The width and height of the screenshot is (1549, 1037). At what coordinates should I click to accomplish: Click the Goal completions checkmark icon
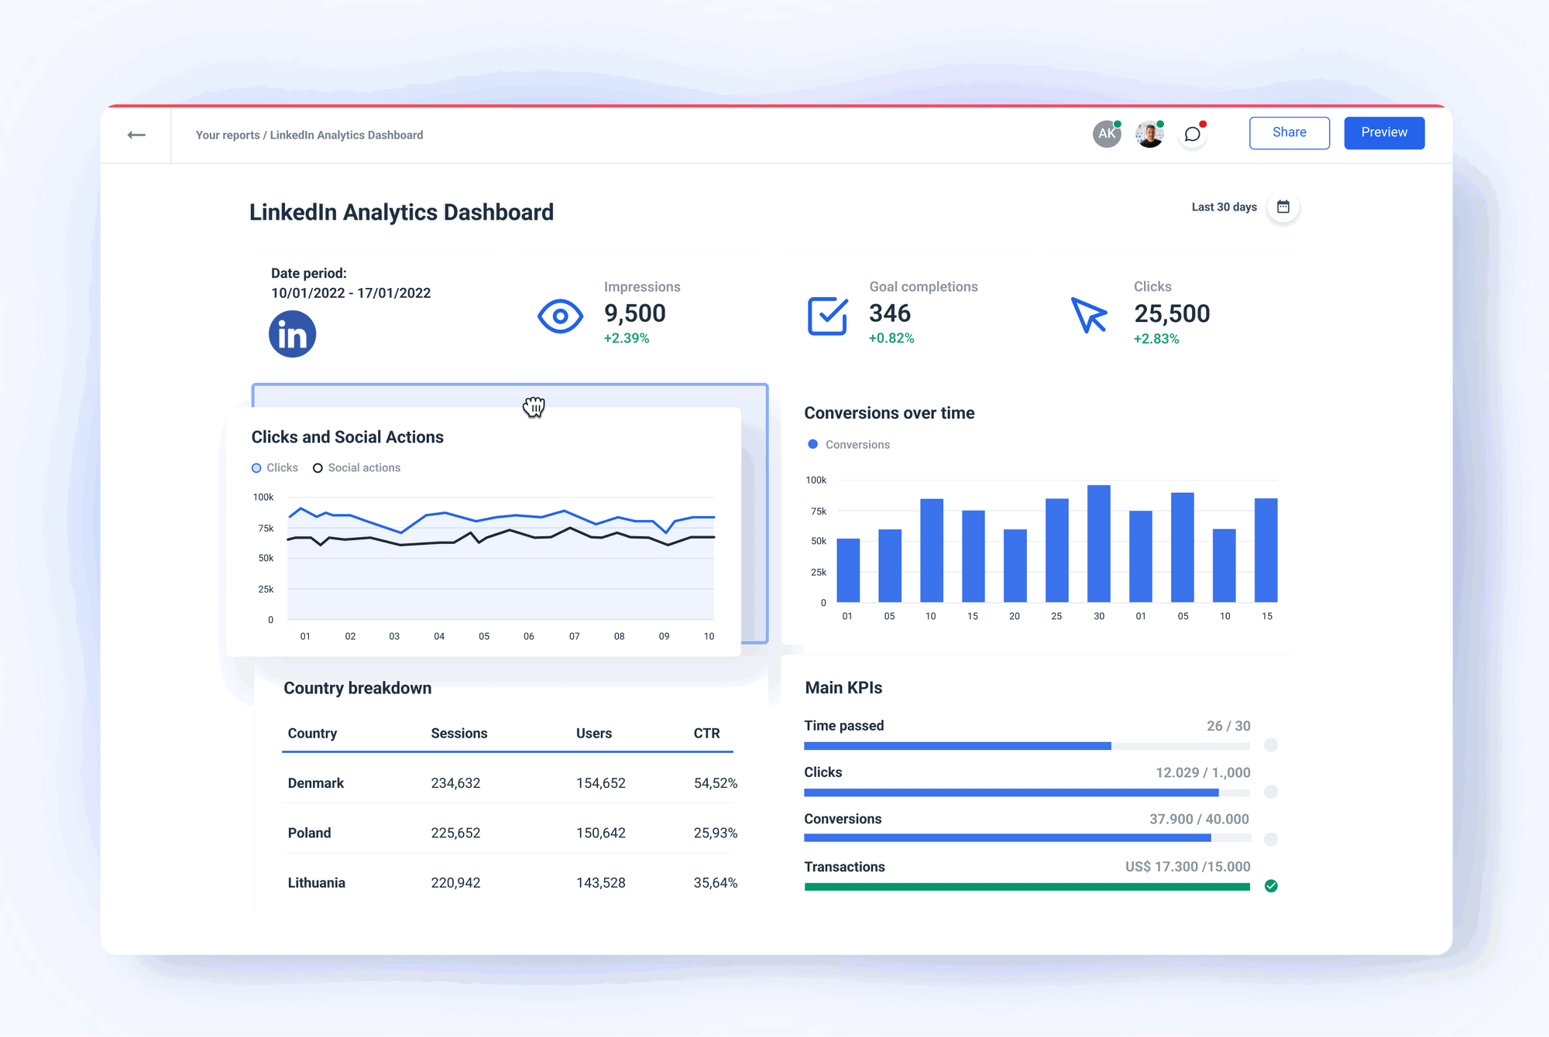pos(826,315)
